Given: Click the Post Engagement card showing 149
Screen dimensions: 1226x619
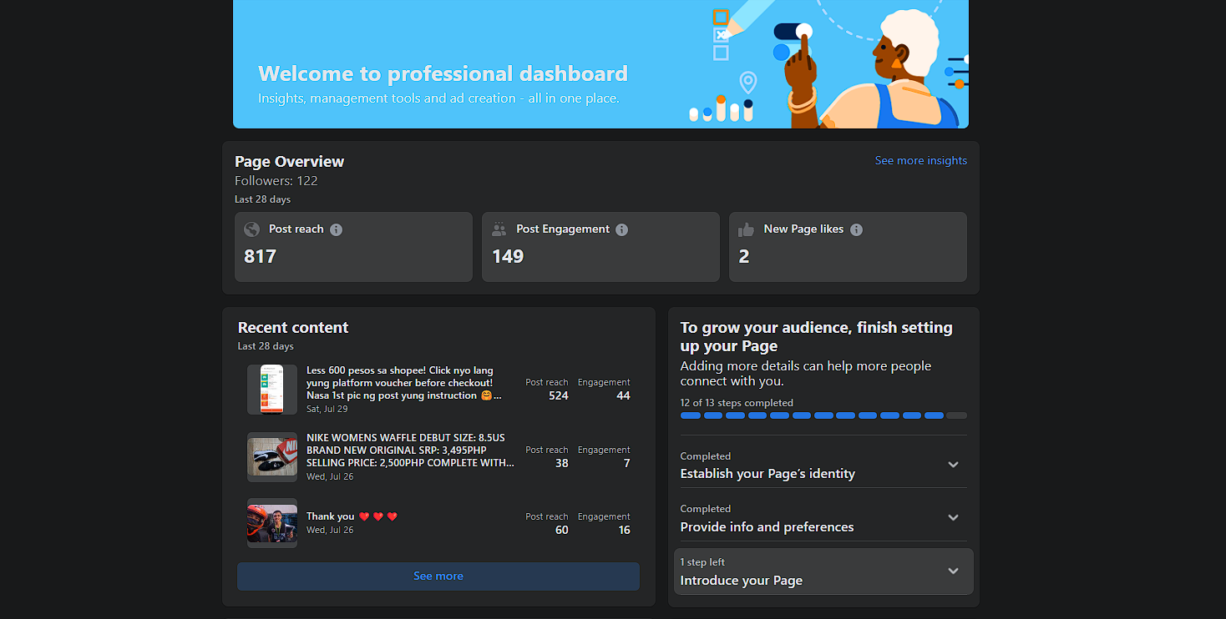Looking at the screenshot, I should pos(600,247).
